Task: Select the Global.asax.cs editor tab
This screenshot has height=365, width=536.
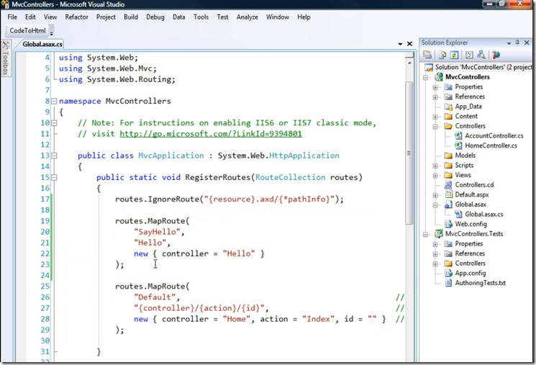Action: 42,44
